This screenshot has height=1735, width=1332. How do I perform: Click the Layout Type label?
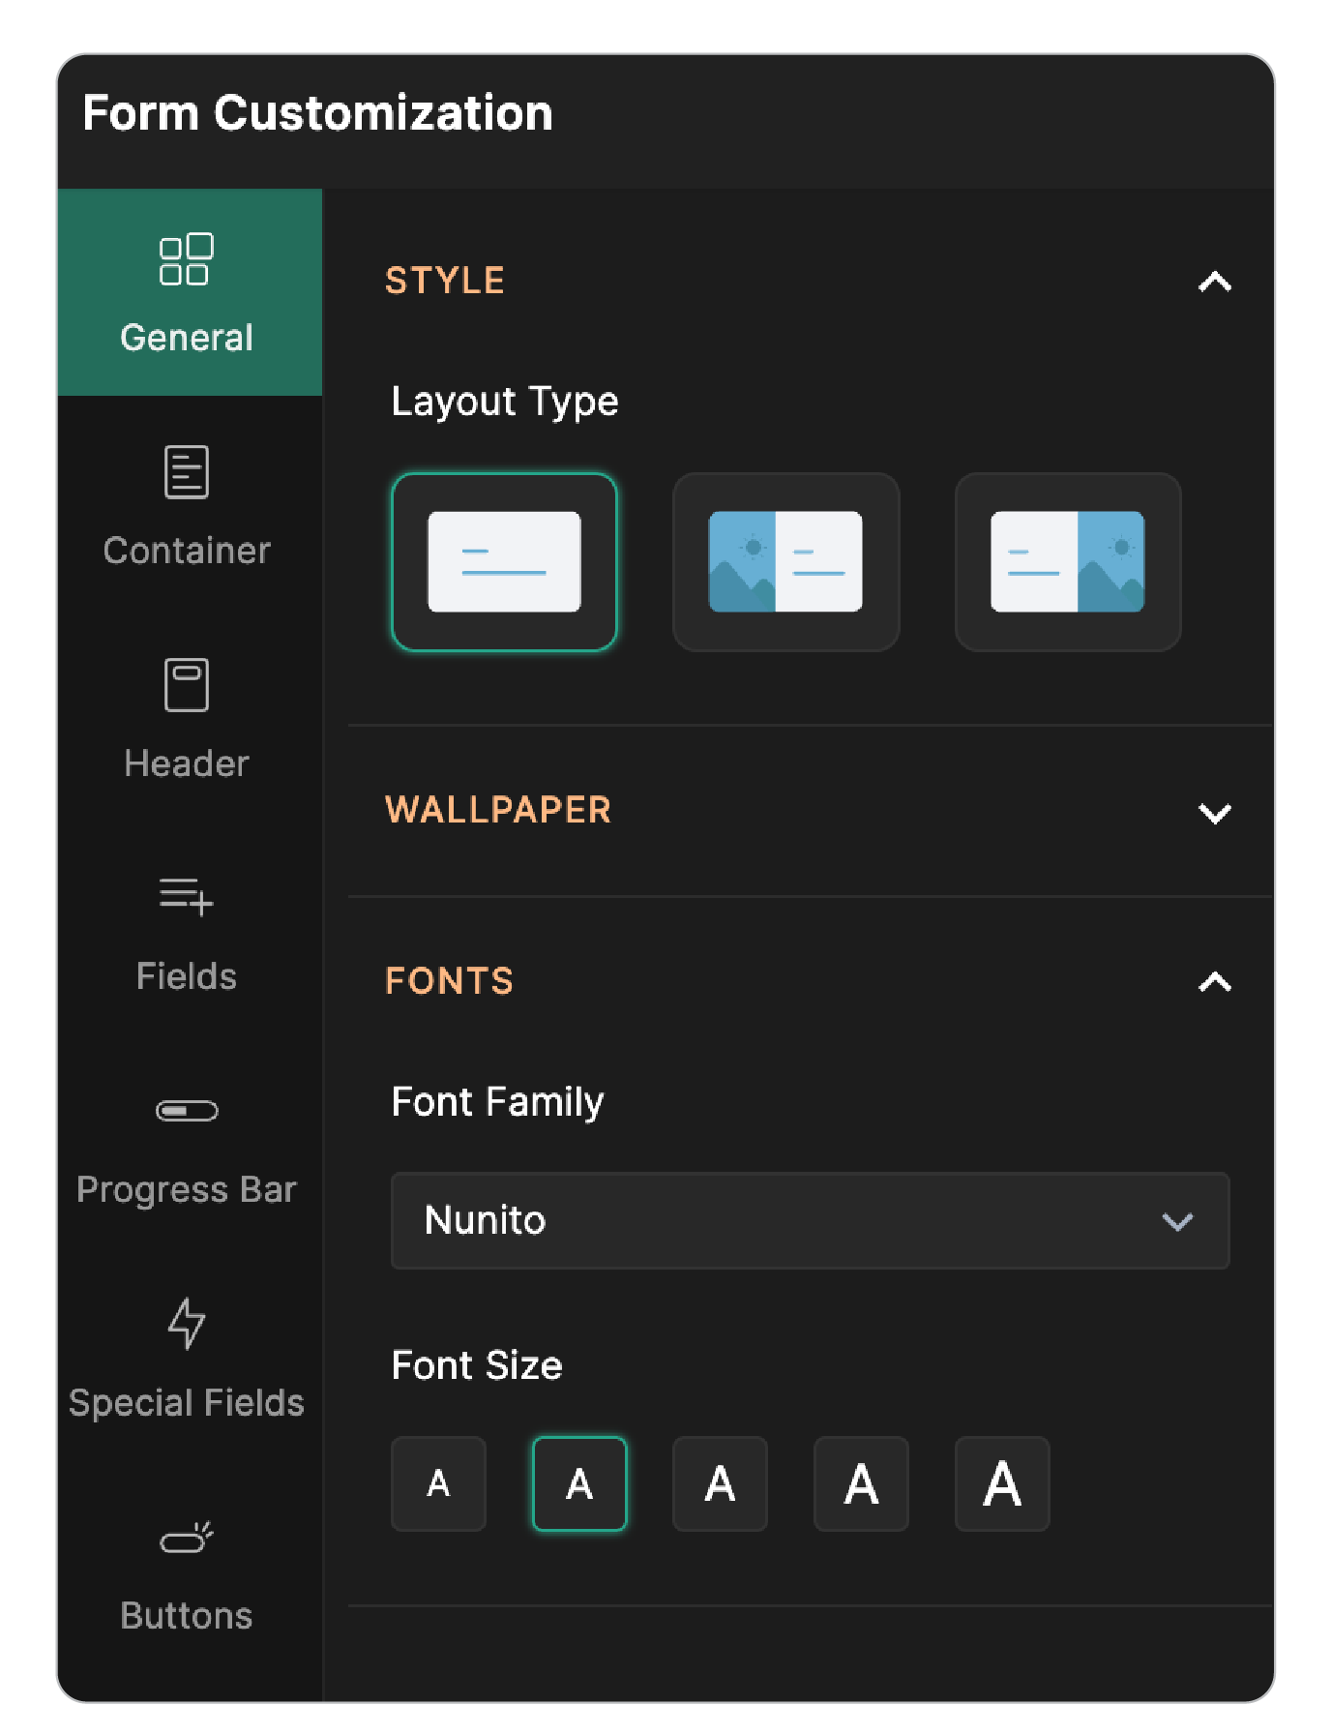pos(505,402)
